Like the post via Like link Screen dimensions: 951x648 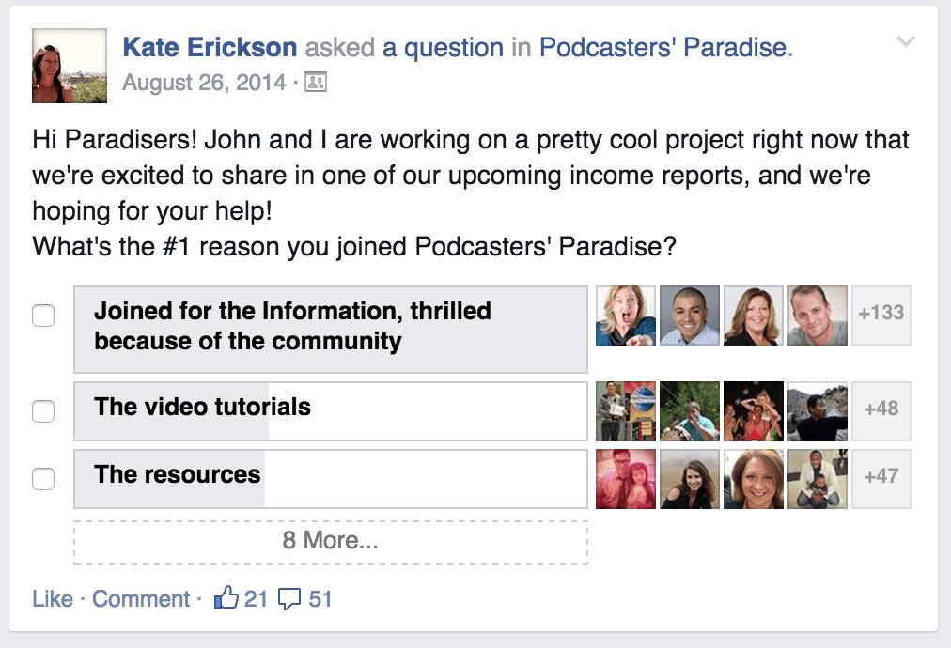click(53, 599)
